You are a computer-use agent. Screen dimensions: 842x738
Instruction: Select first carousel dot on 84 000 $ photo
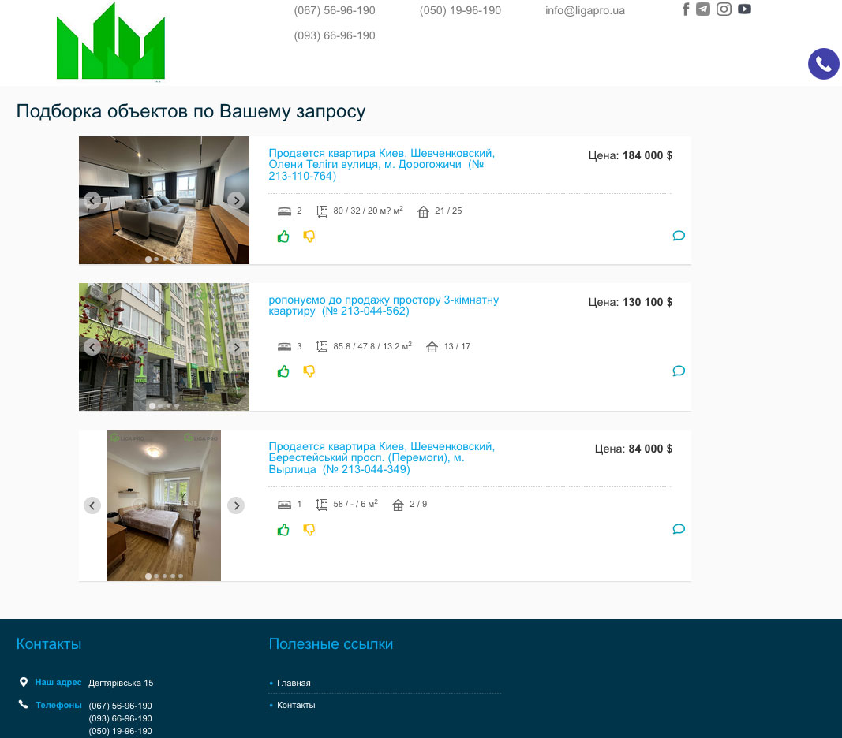pyautogui.click(x=148, y=576)
